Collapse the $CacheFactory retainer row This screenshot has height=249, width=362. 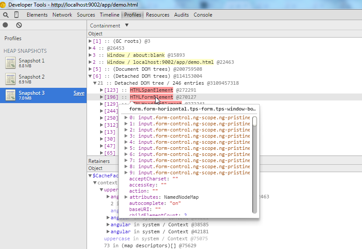90,176
